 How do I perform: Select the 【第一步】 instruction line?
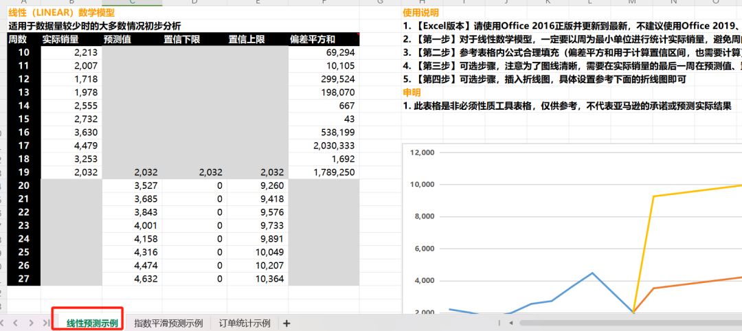(572, 39)
